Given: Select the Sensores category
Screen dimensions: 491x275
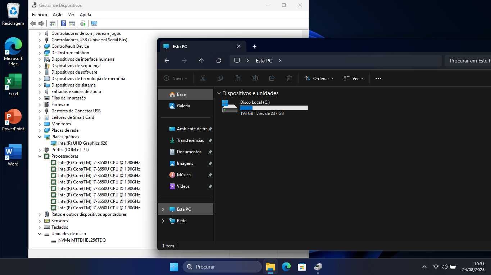Looking at the screenshot, I should tap(60, 221).
